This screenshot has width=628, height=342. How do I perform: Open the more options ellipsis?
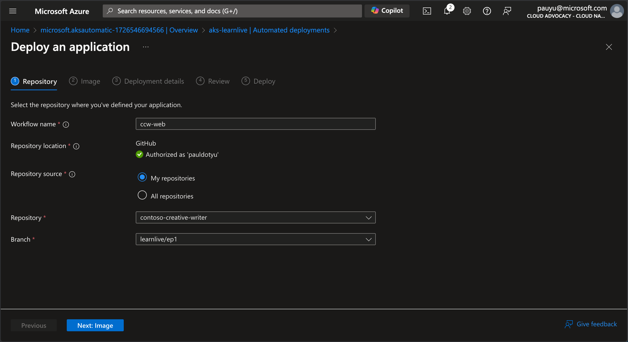pos(146,47)
